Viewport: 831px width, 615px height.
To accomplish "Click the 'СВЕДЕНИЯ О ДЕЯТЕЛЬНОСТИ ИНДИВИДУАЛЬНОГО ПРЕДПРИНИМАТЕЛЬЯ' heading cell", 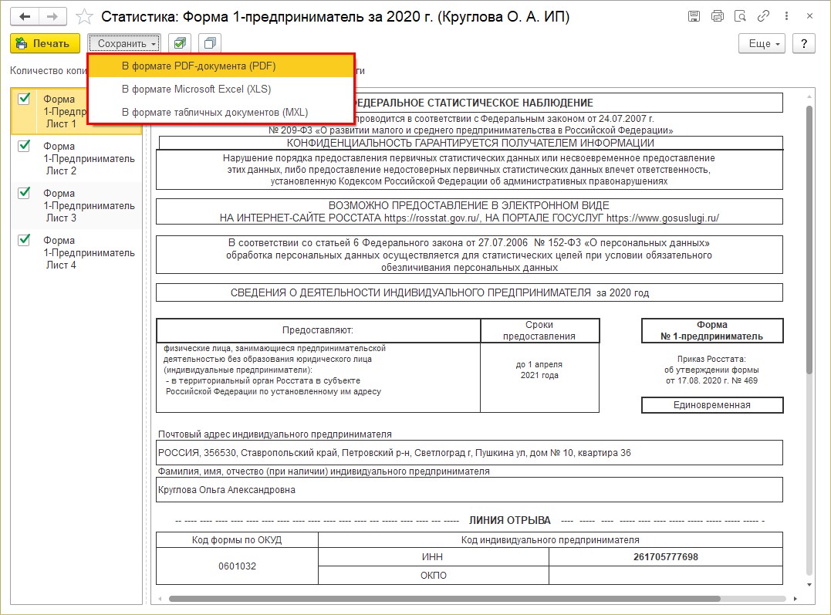I will click(470, 292).
